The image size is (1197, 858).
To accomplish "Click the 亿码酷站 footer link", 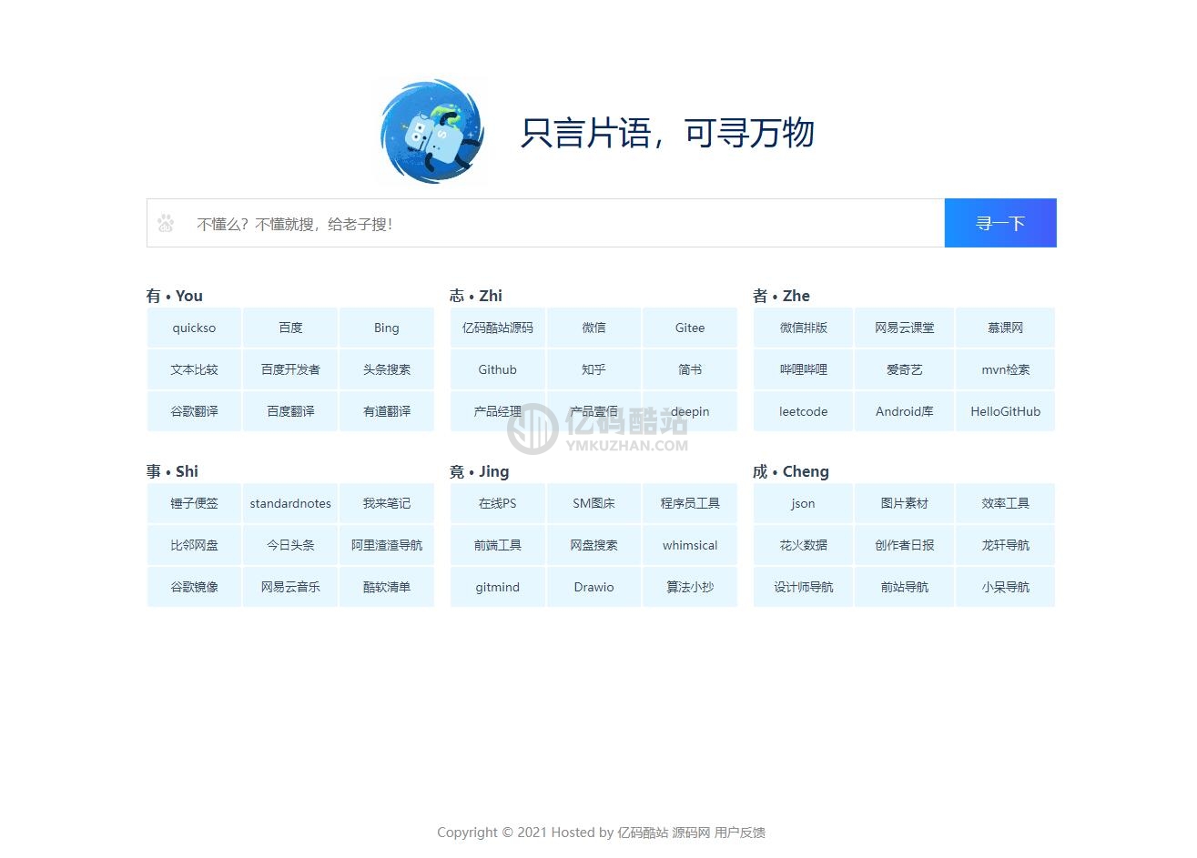I will pos(643,833).
